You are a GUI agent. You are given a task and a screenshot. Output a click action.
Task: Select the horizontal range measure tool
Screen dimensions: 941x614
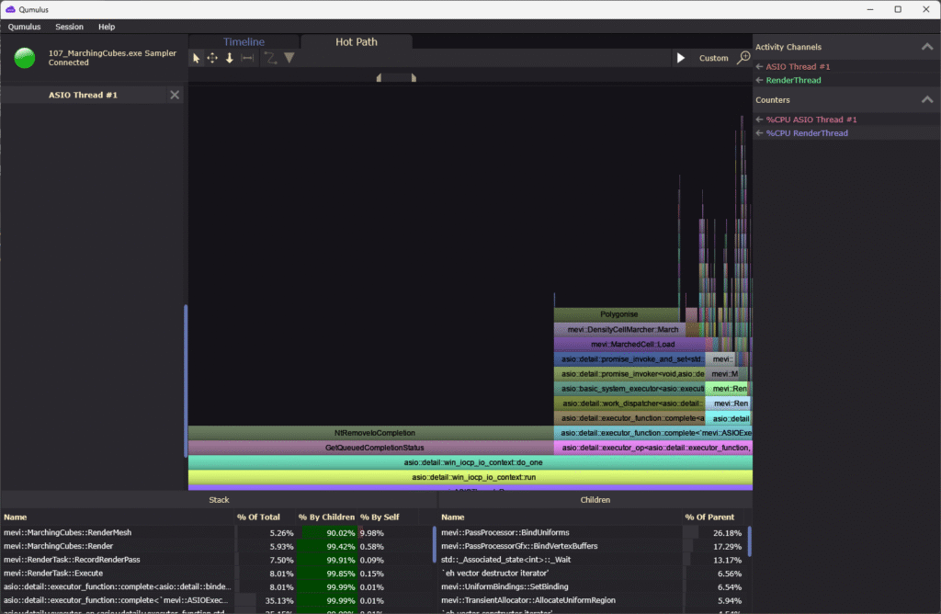point(246,58)
